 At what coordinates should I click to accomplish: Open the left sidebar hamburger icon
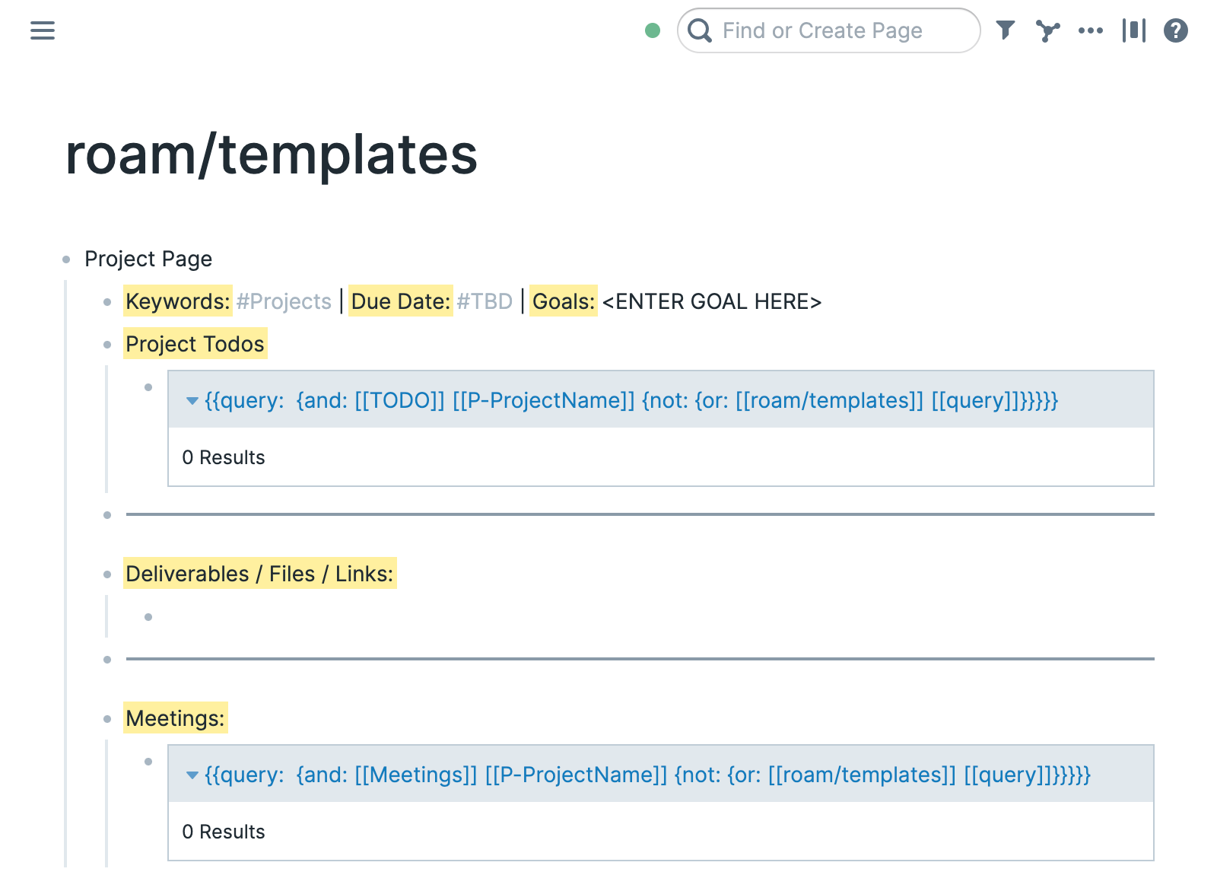[x=42, y=30]
